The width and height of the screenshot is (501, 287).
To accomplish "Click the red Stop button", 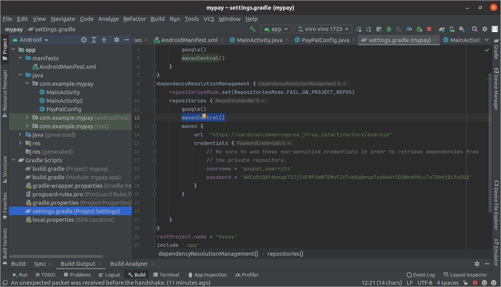I will click(429, 29).
